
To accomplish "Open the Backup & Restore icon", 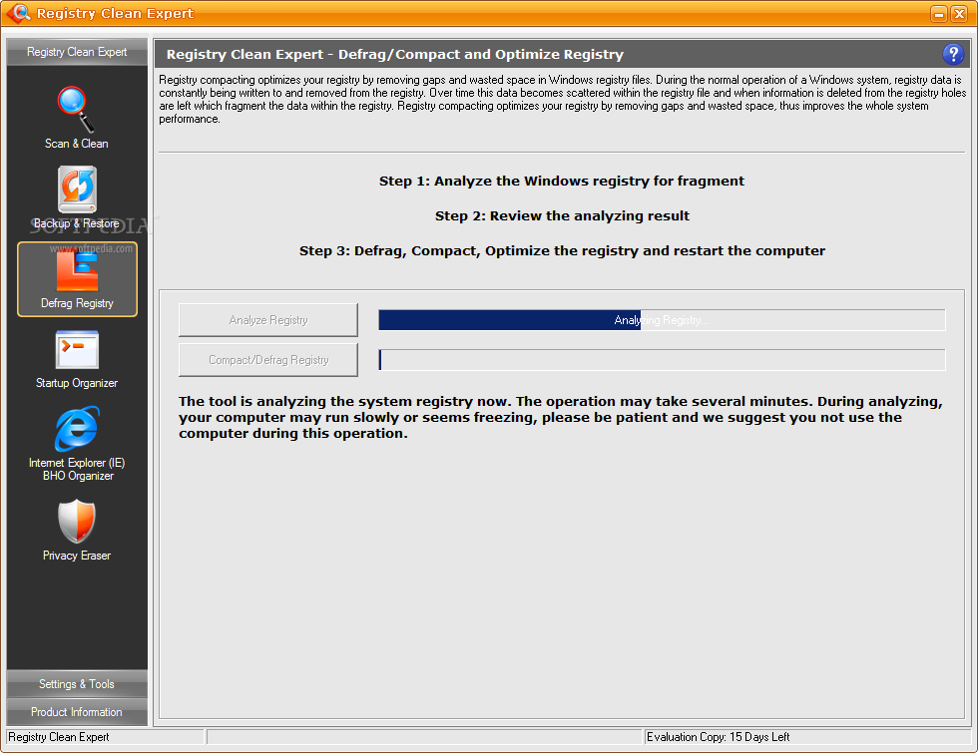I will click(x=77, y=189).
